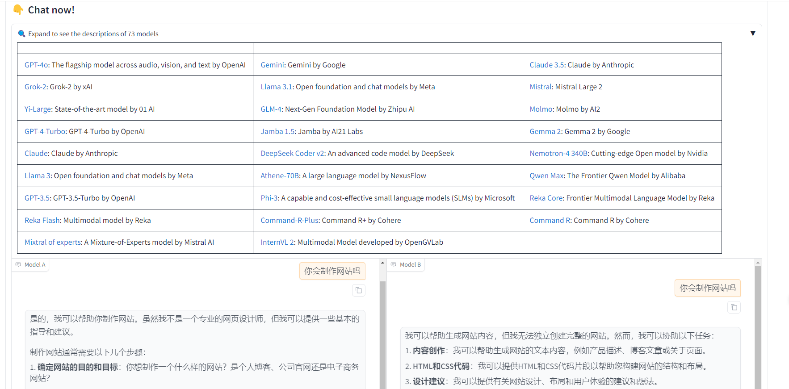Open the GPT-4o model link

coord(36,65)
